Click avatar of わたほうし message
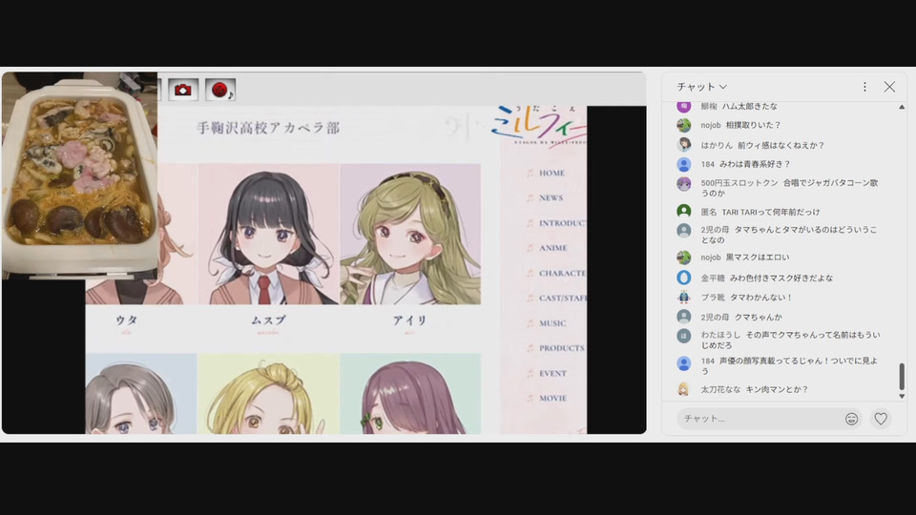Screen dimensions: 916x515 coord(683,336)
